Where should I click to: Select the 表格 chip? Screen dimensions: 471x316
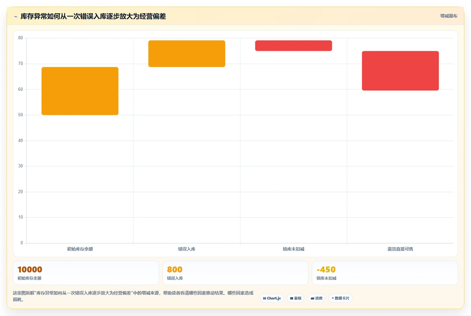[x=296, y=298]
